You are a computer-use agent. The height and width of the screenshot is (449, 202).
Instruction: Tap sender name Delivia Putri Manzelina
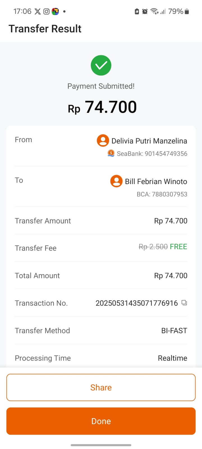coord(149,141)
